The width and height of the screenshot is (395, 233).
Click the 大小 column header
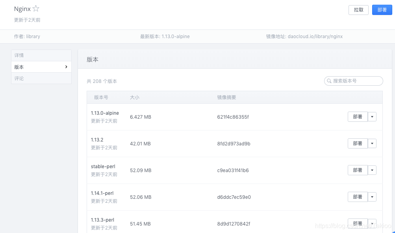pyautogui.click(x=135, y=97)
